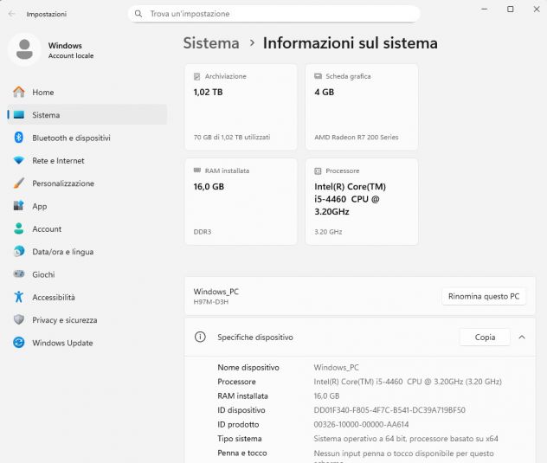Click the Bluetooth icon in sidebar
This screenshot has width=547, height=463.
(19, 138)
